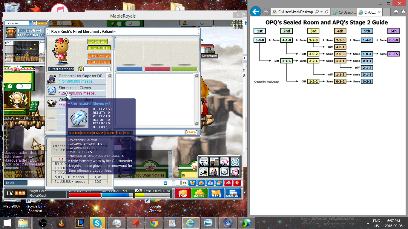Use the Shift quickslot item
The height and width of the screenshot is (229, 408).
204,161
